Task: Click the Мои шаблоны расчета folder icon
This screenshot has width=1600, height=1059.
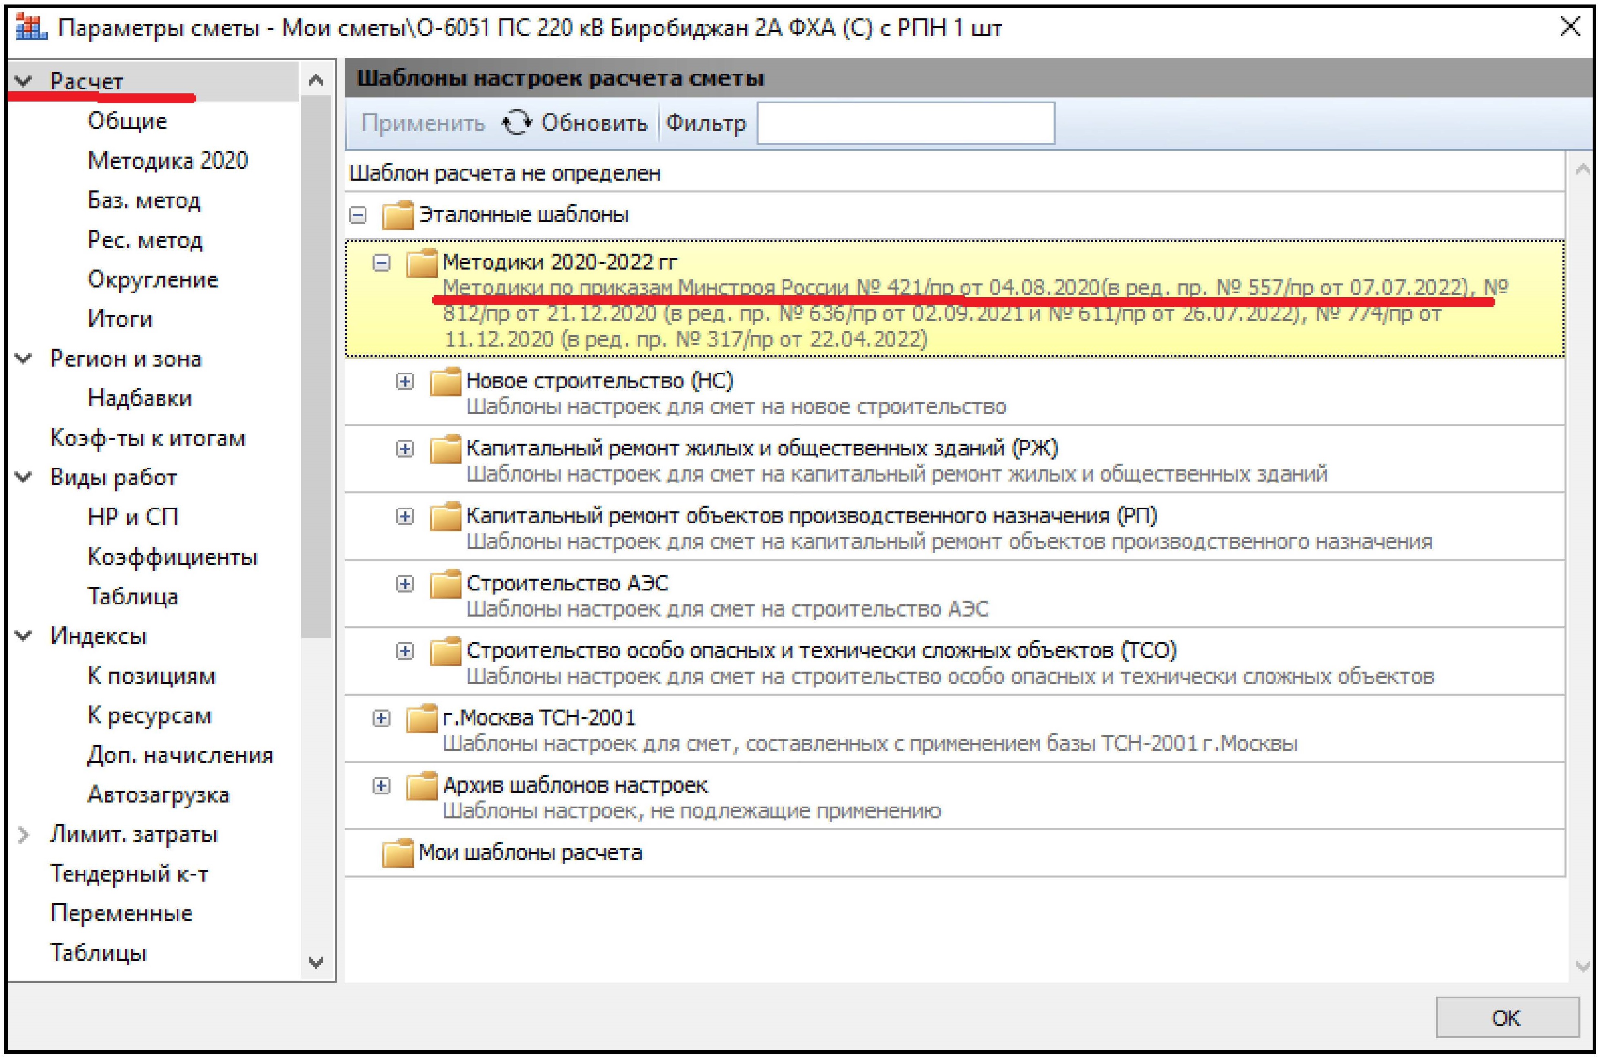Action: 397,853
